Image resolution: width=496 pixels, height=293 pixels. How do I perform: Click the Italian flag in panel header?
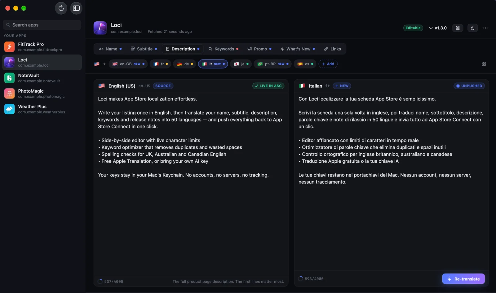click(x=302, y=86)
